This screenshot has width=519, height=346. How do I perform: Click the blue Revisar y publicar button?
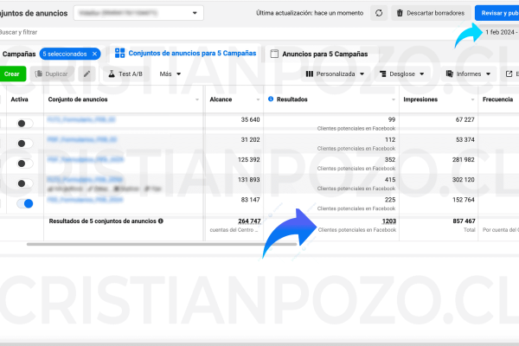(x=497, y=13)
